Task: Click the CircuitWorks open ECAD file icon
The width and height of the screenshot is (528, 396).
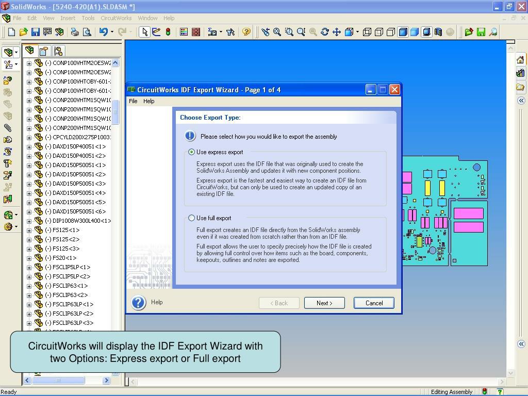Action: tap(469, 32)
